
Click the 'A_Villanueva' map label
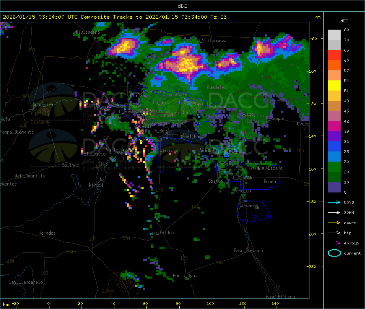(x=212, y=41)
